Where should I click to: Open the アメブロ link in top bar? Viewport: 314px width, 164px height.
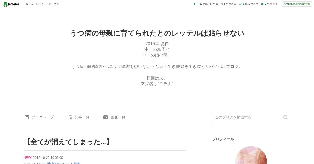point(53,4)
